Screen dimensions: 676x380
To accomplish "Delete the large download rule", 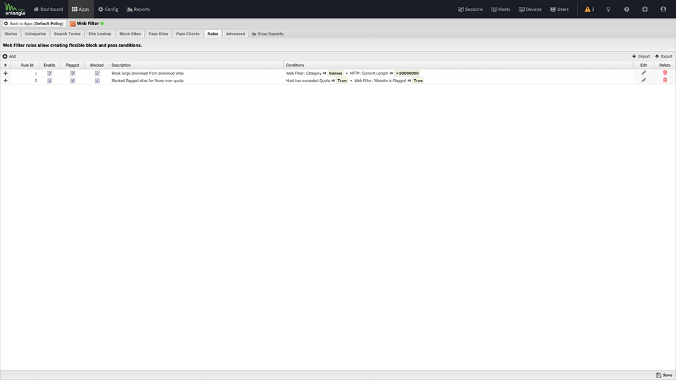I will click(665, 73).
